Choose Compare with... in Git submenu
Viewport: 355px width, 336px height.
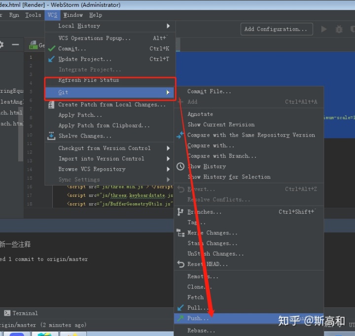(249, 146)
